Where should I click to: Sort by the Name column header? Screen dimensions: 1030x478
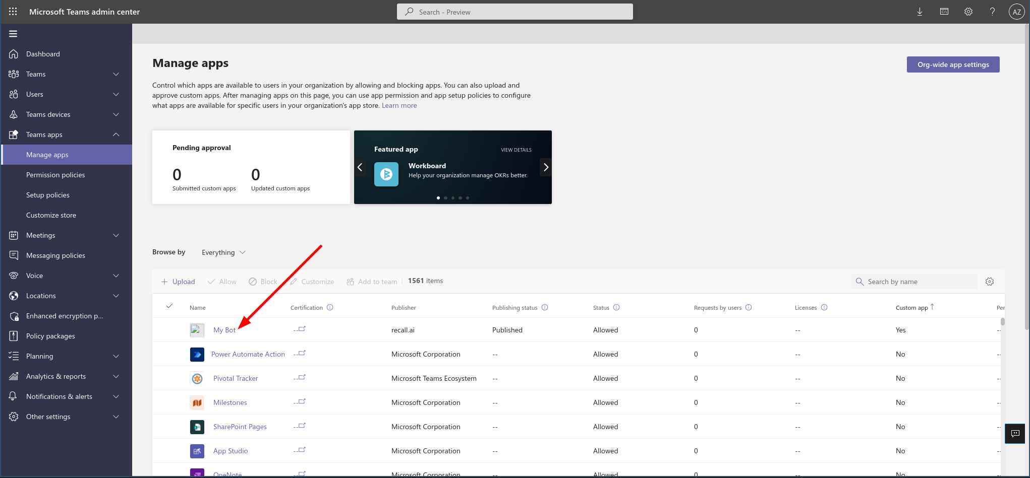198,308
